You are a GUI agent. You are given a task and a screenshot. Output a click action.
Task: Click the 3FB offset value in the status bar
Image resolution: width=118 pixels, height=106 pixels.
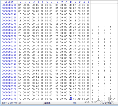[x=75, y=103]
